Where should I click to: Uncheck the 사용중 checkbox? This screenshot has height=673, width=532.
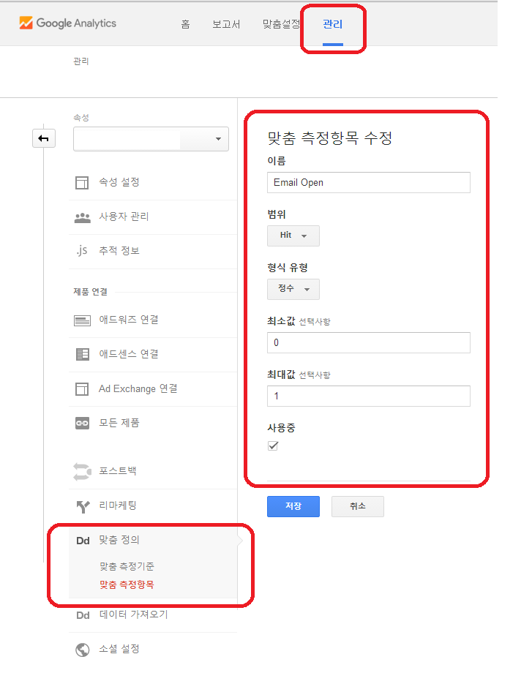tap(273, 445)
